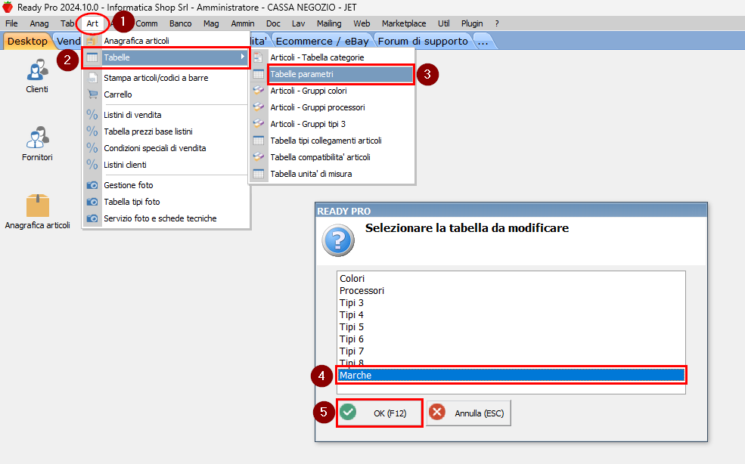Open the Lav menu
Viewport: 745px width, 464px height.
299,23
